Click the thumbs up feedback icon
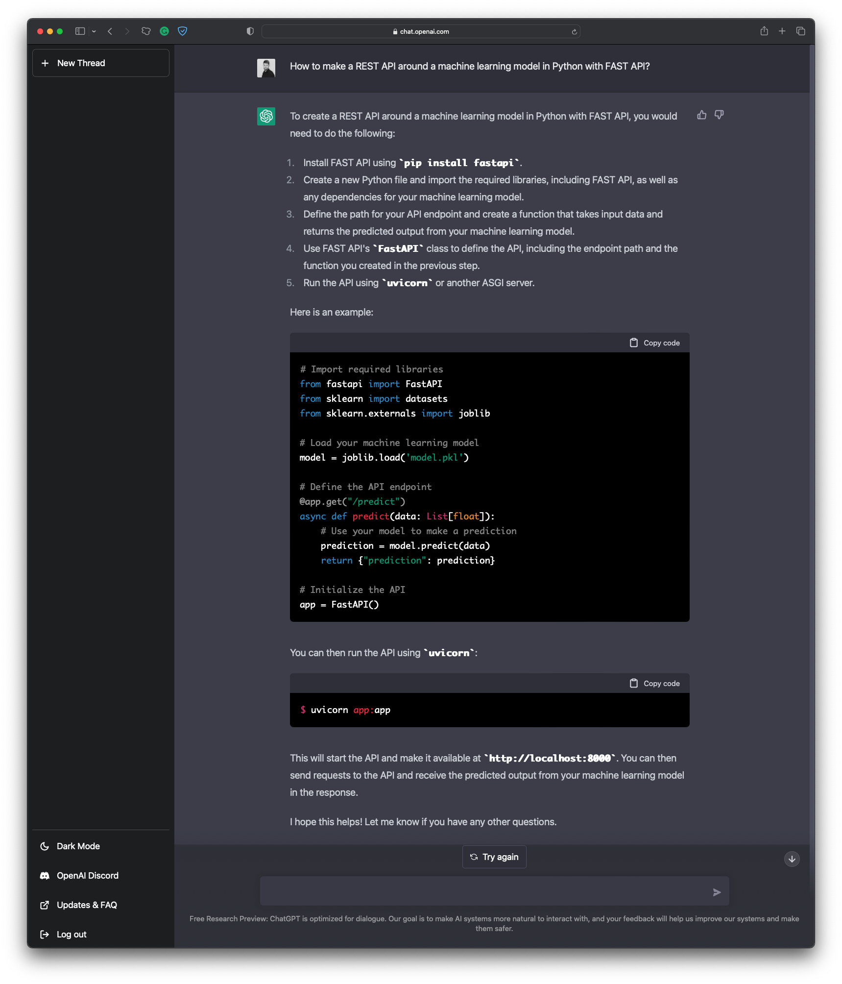This screenshot has height=984, width=842. [x=701, y=115]
